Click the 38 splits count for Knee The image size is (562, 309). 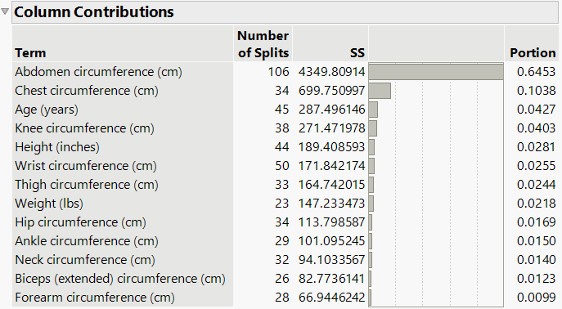(x=282, y=128)
